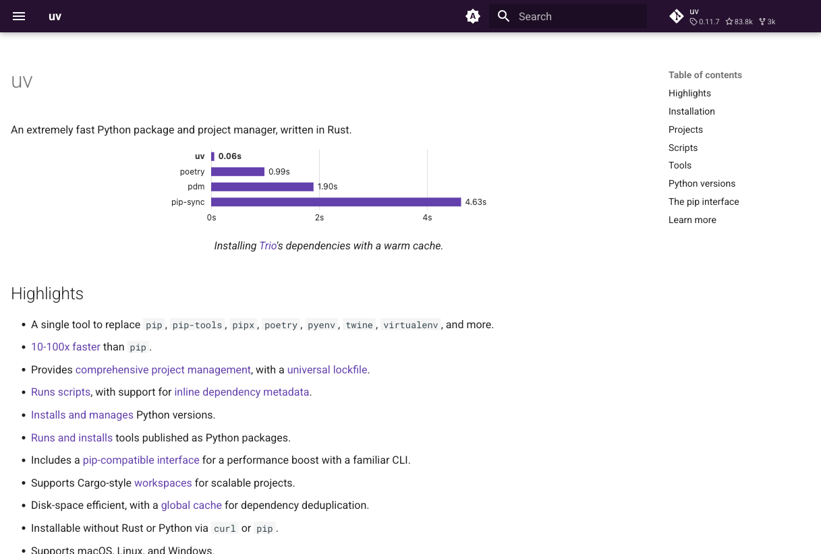
Task: Jump to Highlights in table of contents
Action: click(689, 93)
